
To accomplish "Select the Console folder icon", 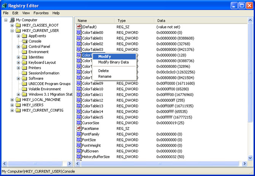I will pos(25,41).
